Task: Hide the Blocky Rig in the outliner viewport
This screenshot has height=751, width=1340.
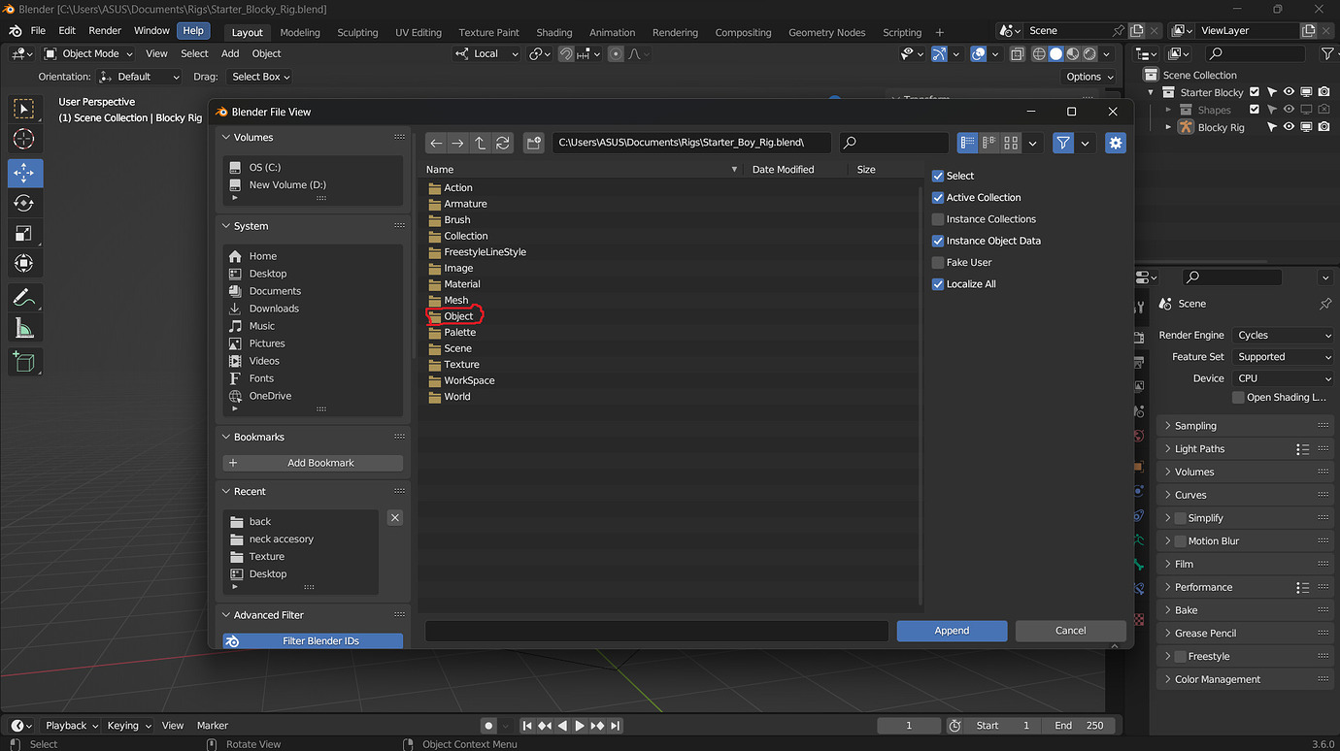Action: click(x=1289, y=127)
